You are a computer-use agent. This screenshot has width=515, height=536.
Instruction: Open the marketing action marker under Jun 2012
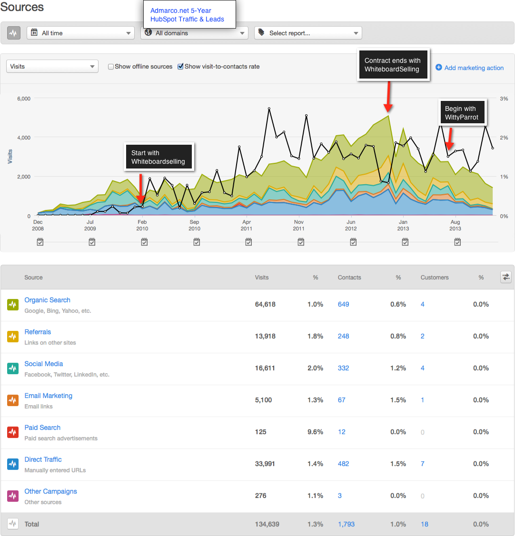[x=353, y=242]
